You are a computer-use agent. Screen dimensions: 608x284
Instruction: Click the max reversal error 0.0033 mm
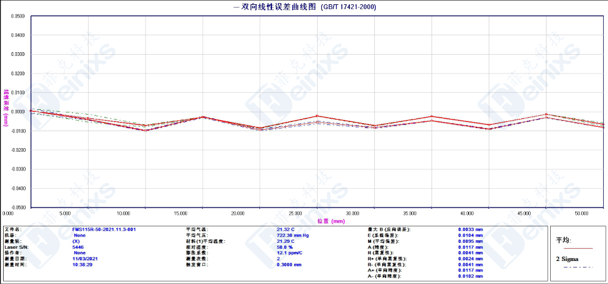pyautogui.click(x=470, y=229)
